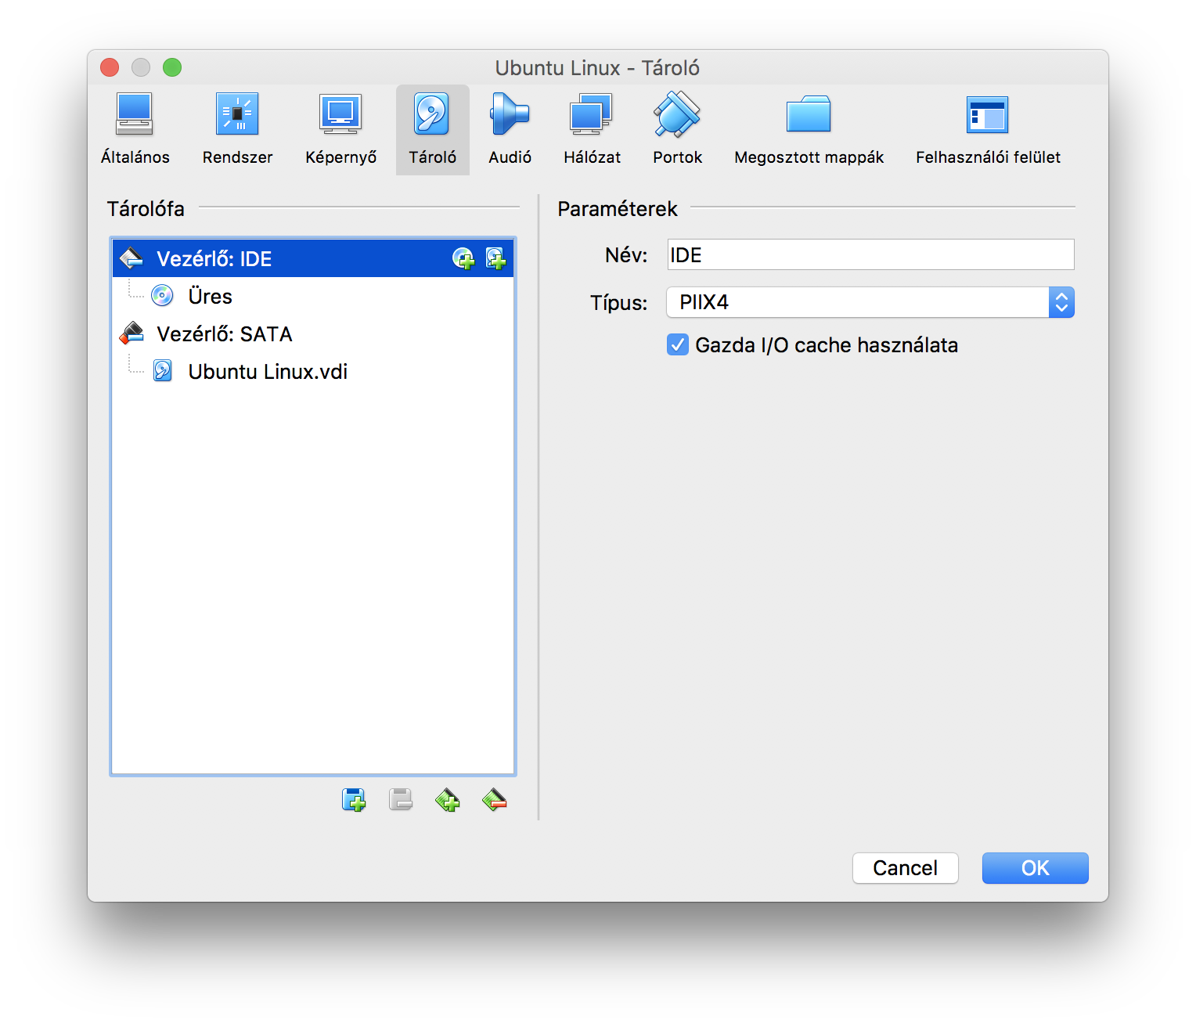Image resolution: width=1196 pixels, height=1027 pixels.
Task: Click the Gazda I/O cache használata label
Action: point(827,345)
